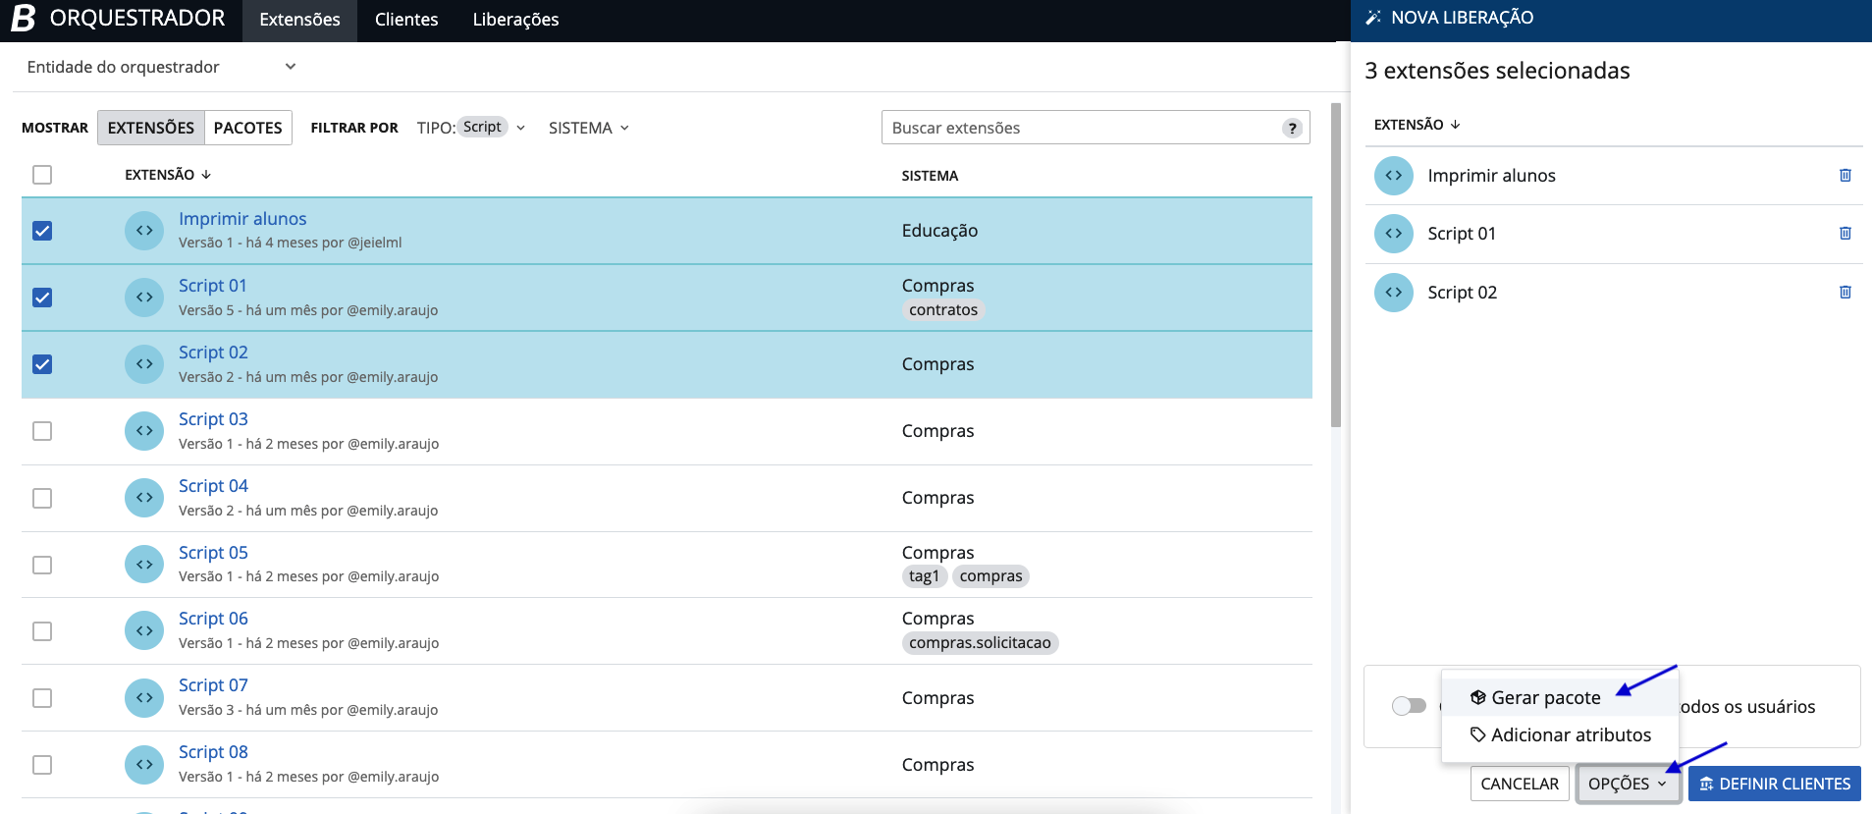Remove Imprimir alunos with its trash icon
Screen dimensions: 1872x814
pos(1845,175)
